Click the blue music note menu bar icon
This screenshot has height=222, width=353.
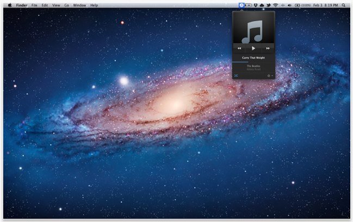pyautogui.click(x=241, y=5)
